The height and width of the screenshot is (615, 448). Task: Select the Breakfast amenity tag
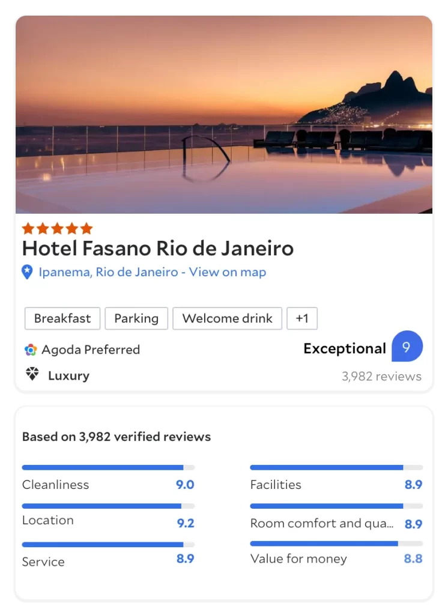pyautogui.click(x=62, y=318)
